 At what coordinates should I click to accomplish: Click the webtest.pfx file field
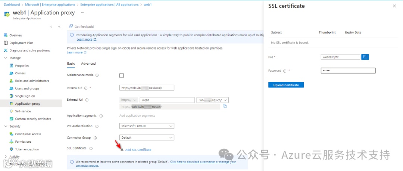[341, 57]
